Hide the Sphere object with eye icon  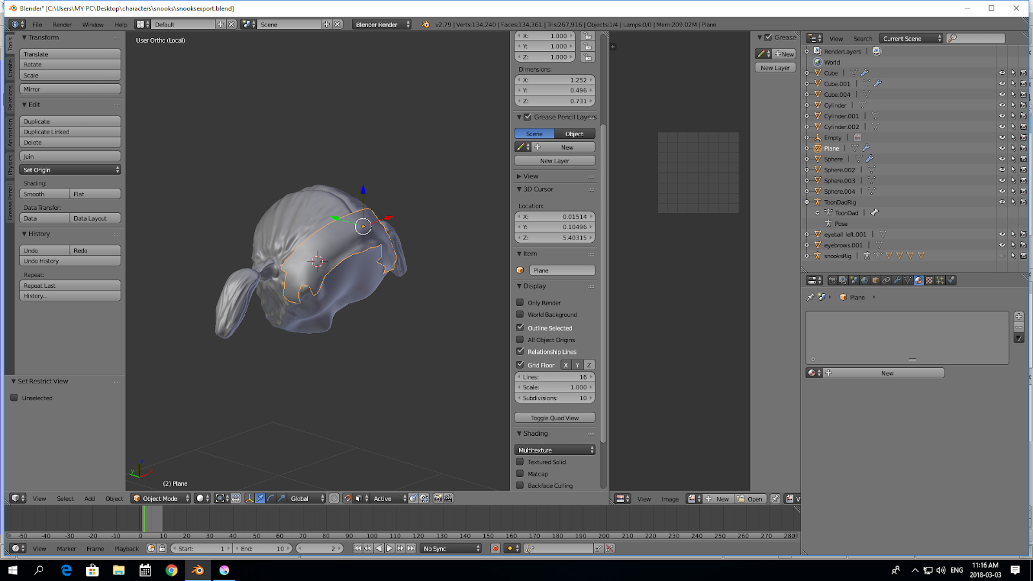coord(1002,159)
